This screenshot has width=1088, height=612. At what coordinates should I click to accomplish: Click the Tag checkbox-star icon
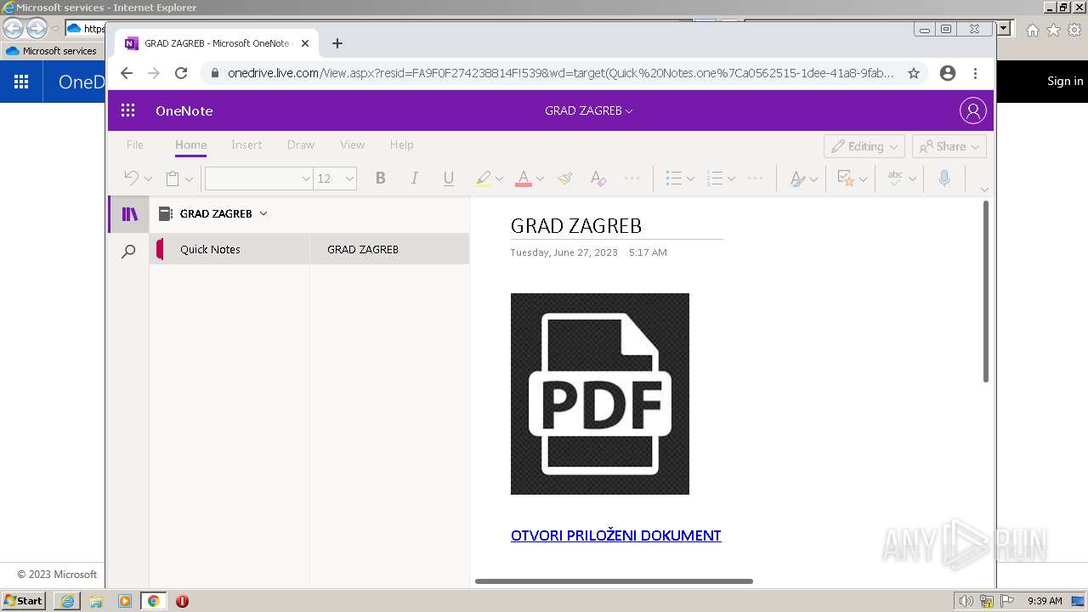click(846, 178)
